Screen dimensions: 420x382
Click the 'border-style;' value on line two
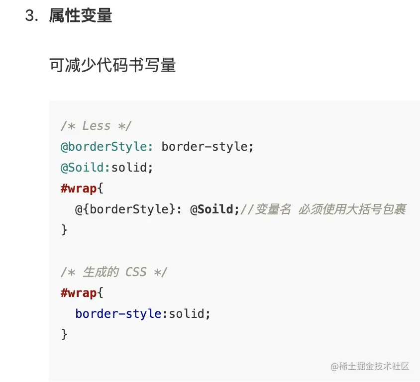tap(208, 147)
